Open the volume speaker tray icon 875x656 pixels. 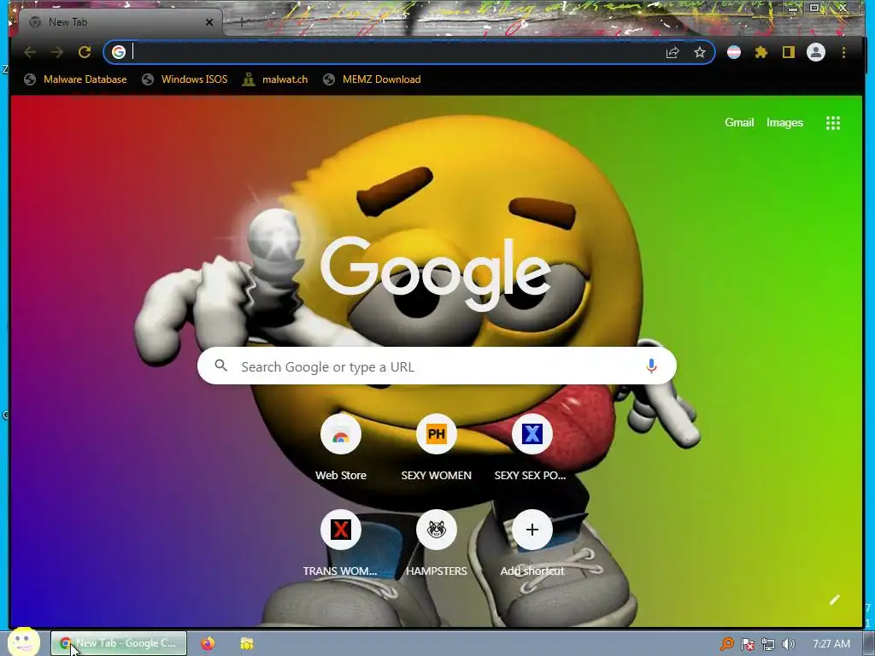789,644
